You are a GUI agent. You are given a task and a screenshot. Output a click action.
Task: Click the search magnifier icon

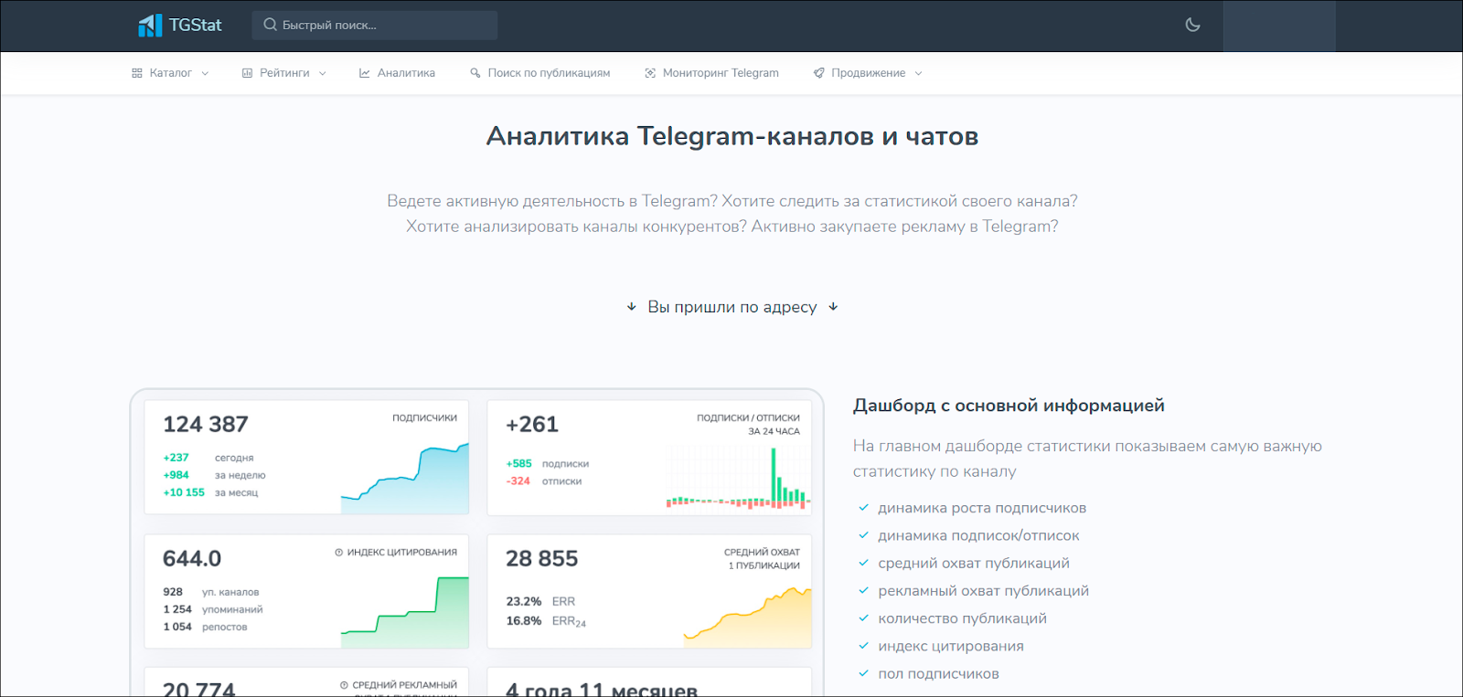pyautogui.click(x=270, y=25)
